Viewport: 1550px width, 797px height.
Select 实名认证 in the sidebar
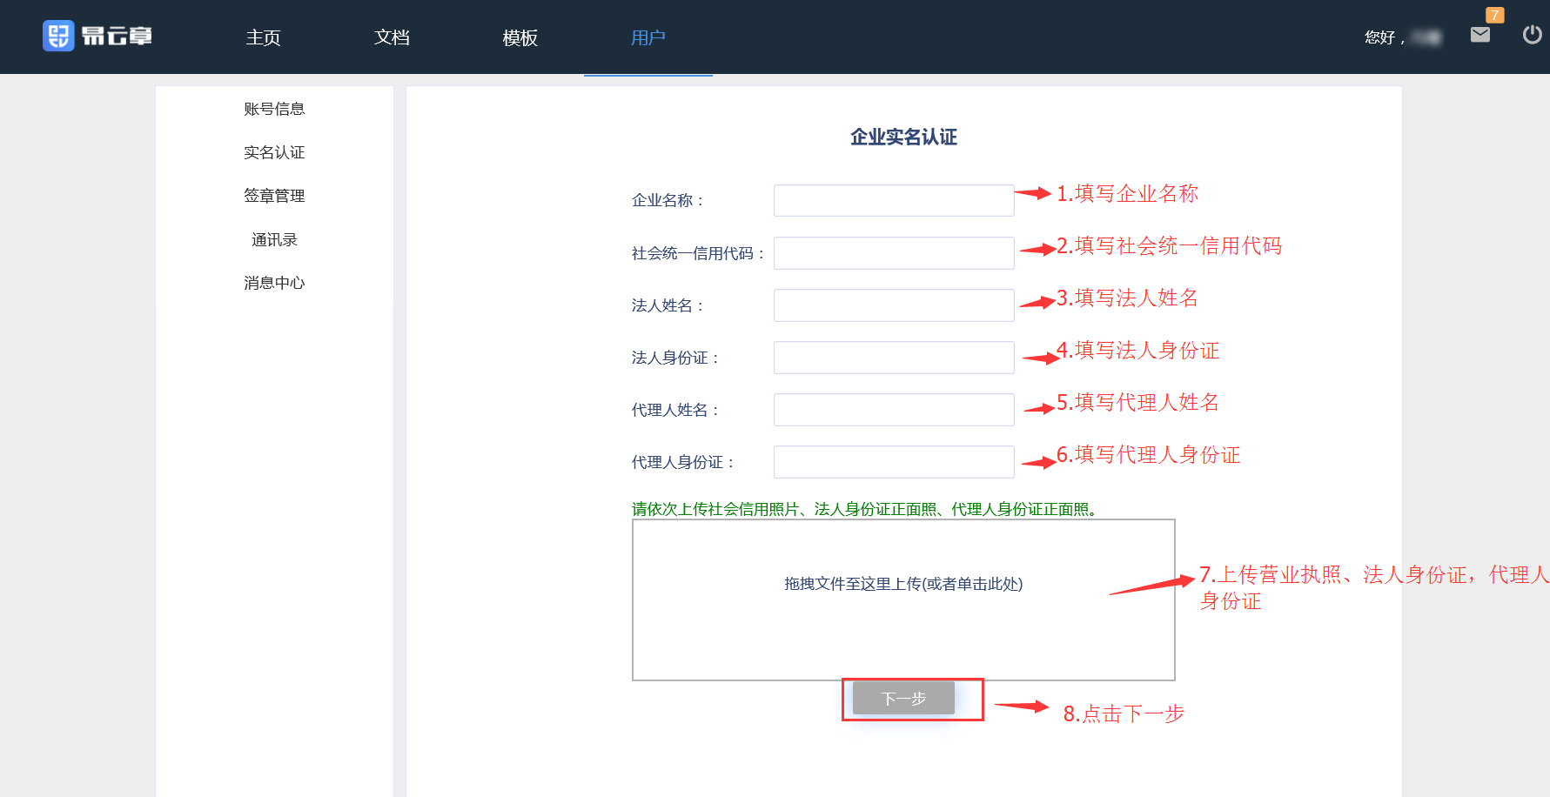point(274,152)
